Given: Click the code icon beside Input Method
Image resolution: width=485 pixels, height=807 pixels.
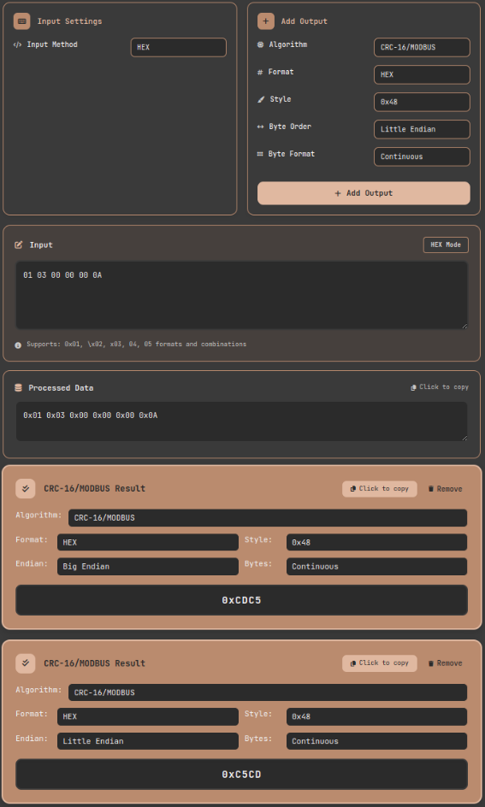Looking at the screenshot, I should pyautogui.click(x=17, y=44).
